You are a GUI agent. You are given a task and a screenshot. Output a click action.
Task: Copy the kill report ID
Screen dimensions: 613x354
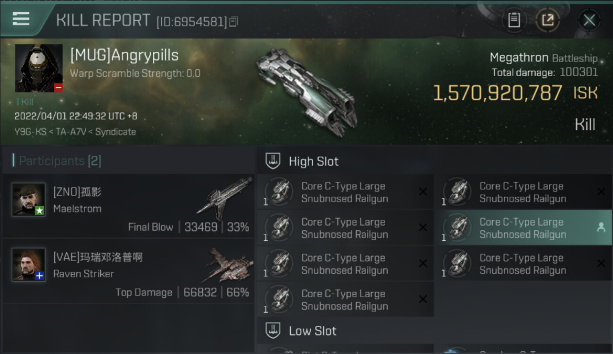(x=234, y=21)
